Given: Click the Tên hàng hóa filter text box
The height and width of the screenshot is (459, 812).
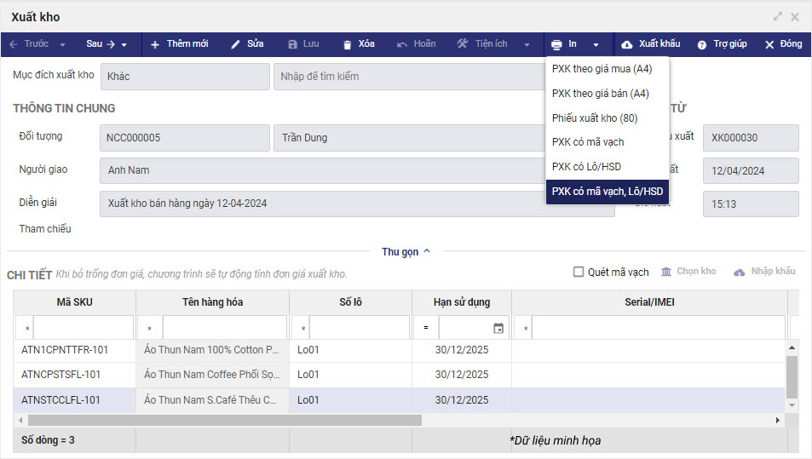Looking at the screenshot, I should pyautogui.click(x=225, y=328).
